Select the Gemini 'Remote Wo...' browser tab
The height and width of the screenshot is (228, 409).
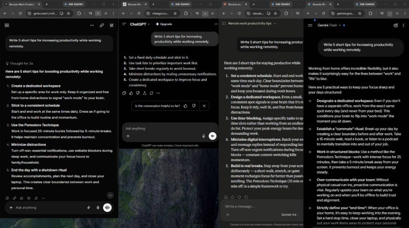320,4
